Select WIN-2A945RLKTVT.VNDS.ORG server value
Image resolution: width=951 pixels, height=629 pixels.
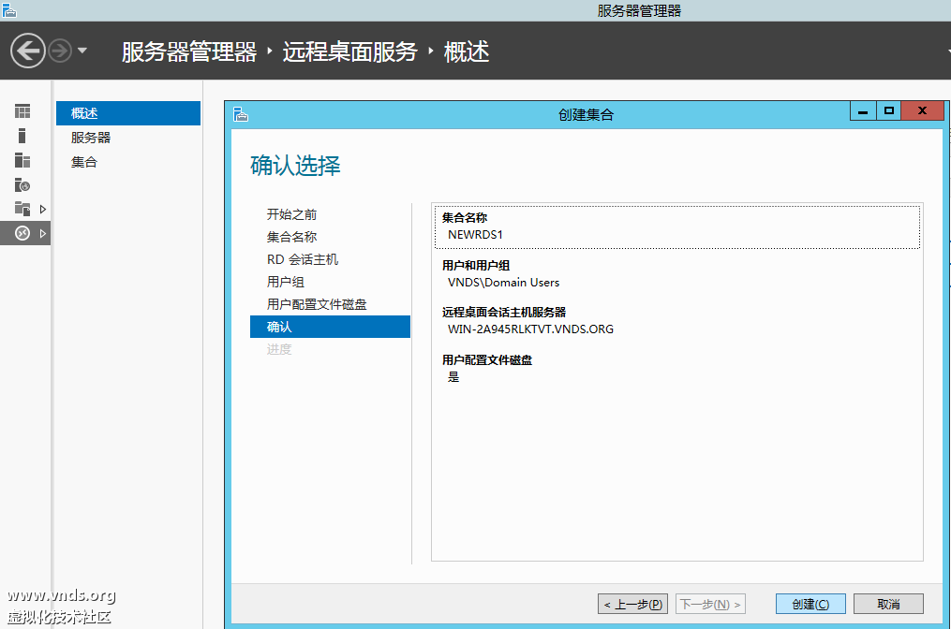[530, 329]
